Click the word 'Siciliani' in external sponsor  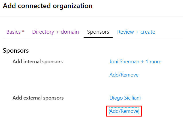(x=132, y=98)
